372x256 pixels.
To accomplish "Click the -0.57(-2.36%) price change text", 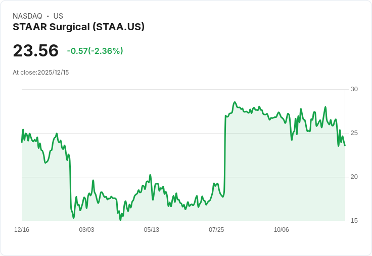I will (95, 51).
